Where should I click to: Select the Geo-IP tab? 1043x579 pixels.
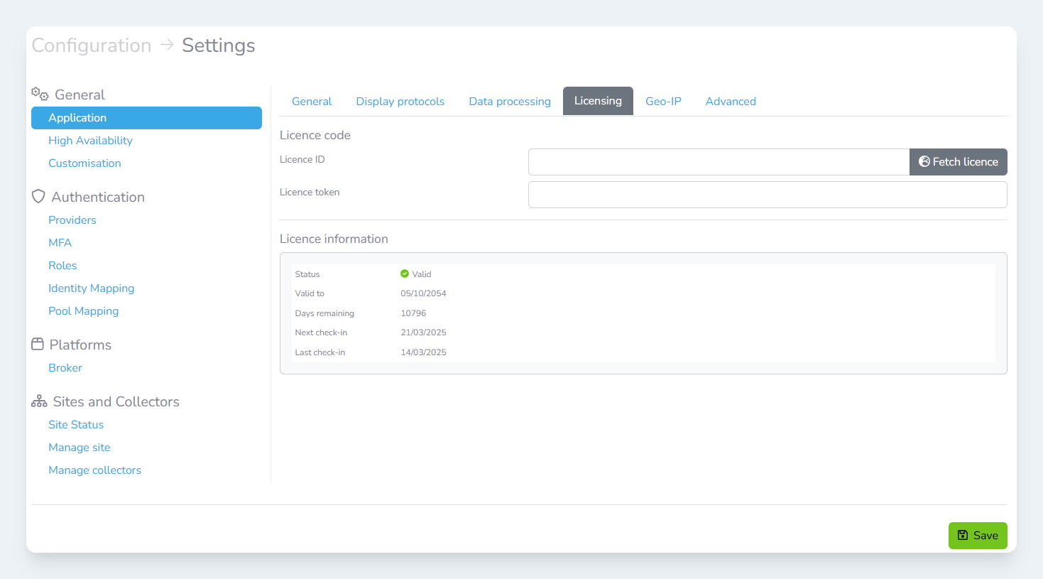(663, 102)
